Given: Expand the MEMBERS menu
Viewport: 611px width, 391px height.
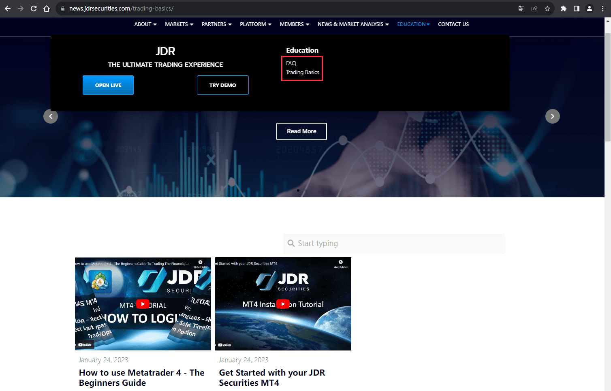Looking at the screenshot, I should (295, 24).
